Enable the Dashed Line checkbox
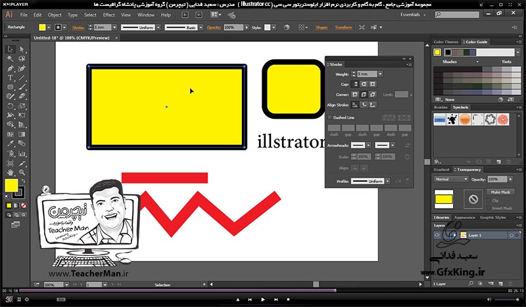 coord(330,117)
